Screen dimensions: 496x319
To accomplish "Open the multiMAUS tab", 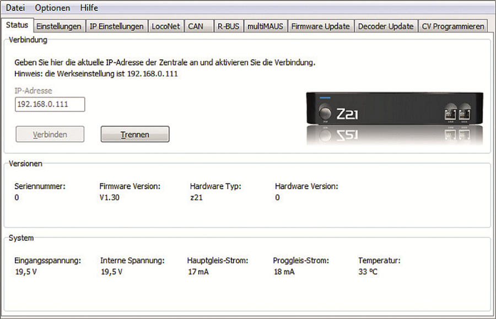I will pyautogui.click(x=266, y=25).
